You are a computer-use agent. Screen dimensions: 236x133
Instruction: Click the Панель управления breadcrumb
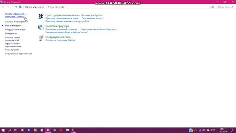click(35, 7)
